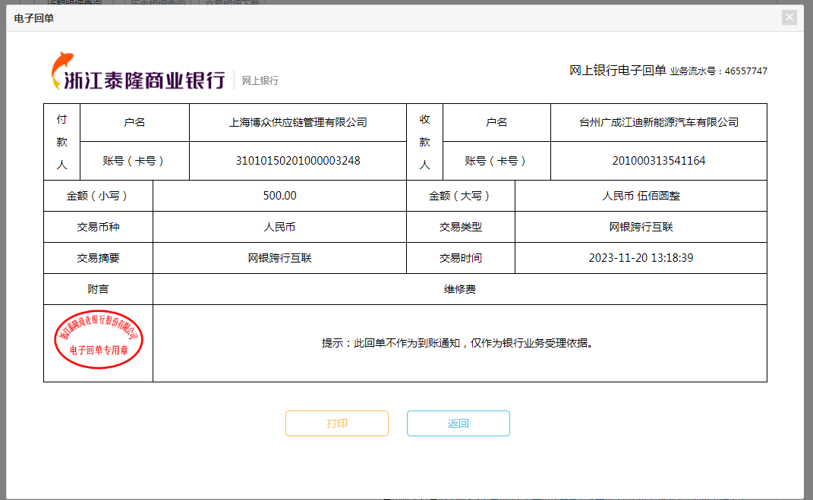
Task: Click the 提示 notice text line
Action: pos(457,343)
